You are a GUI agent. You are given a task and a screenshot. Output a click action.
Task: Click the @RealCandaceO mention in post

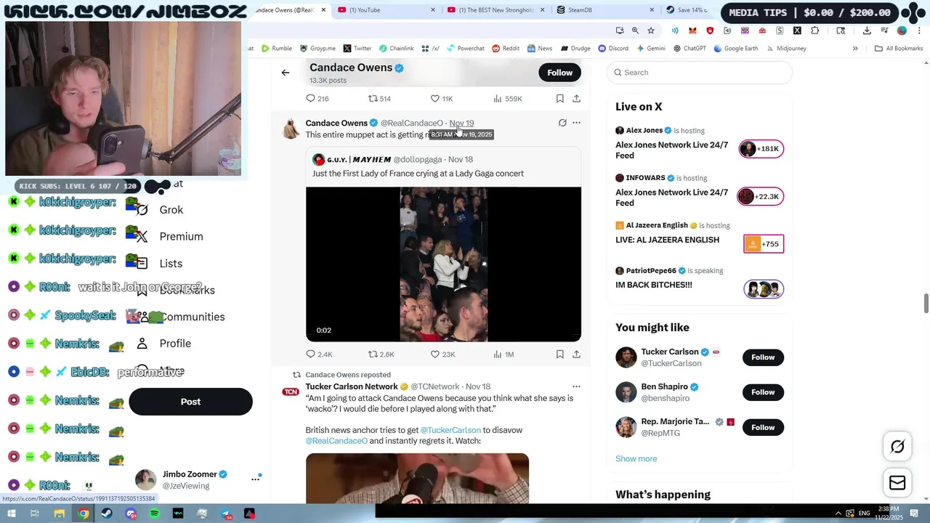336,441
